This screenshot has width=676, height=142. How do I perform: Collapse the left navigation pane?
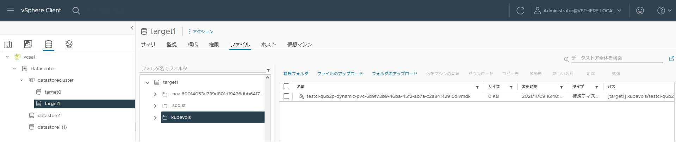pyautogui.click(x=132, y=28)
